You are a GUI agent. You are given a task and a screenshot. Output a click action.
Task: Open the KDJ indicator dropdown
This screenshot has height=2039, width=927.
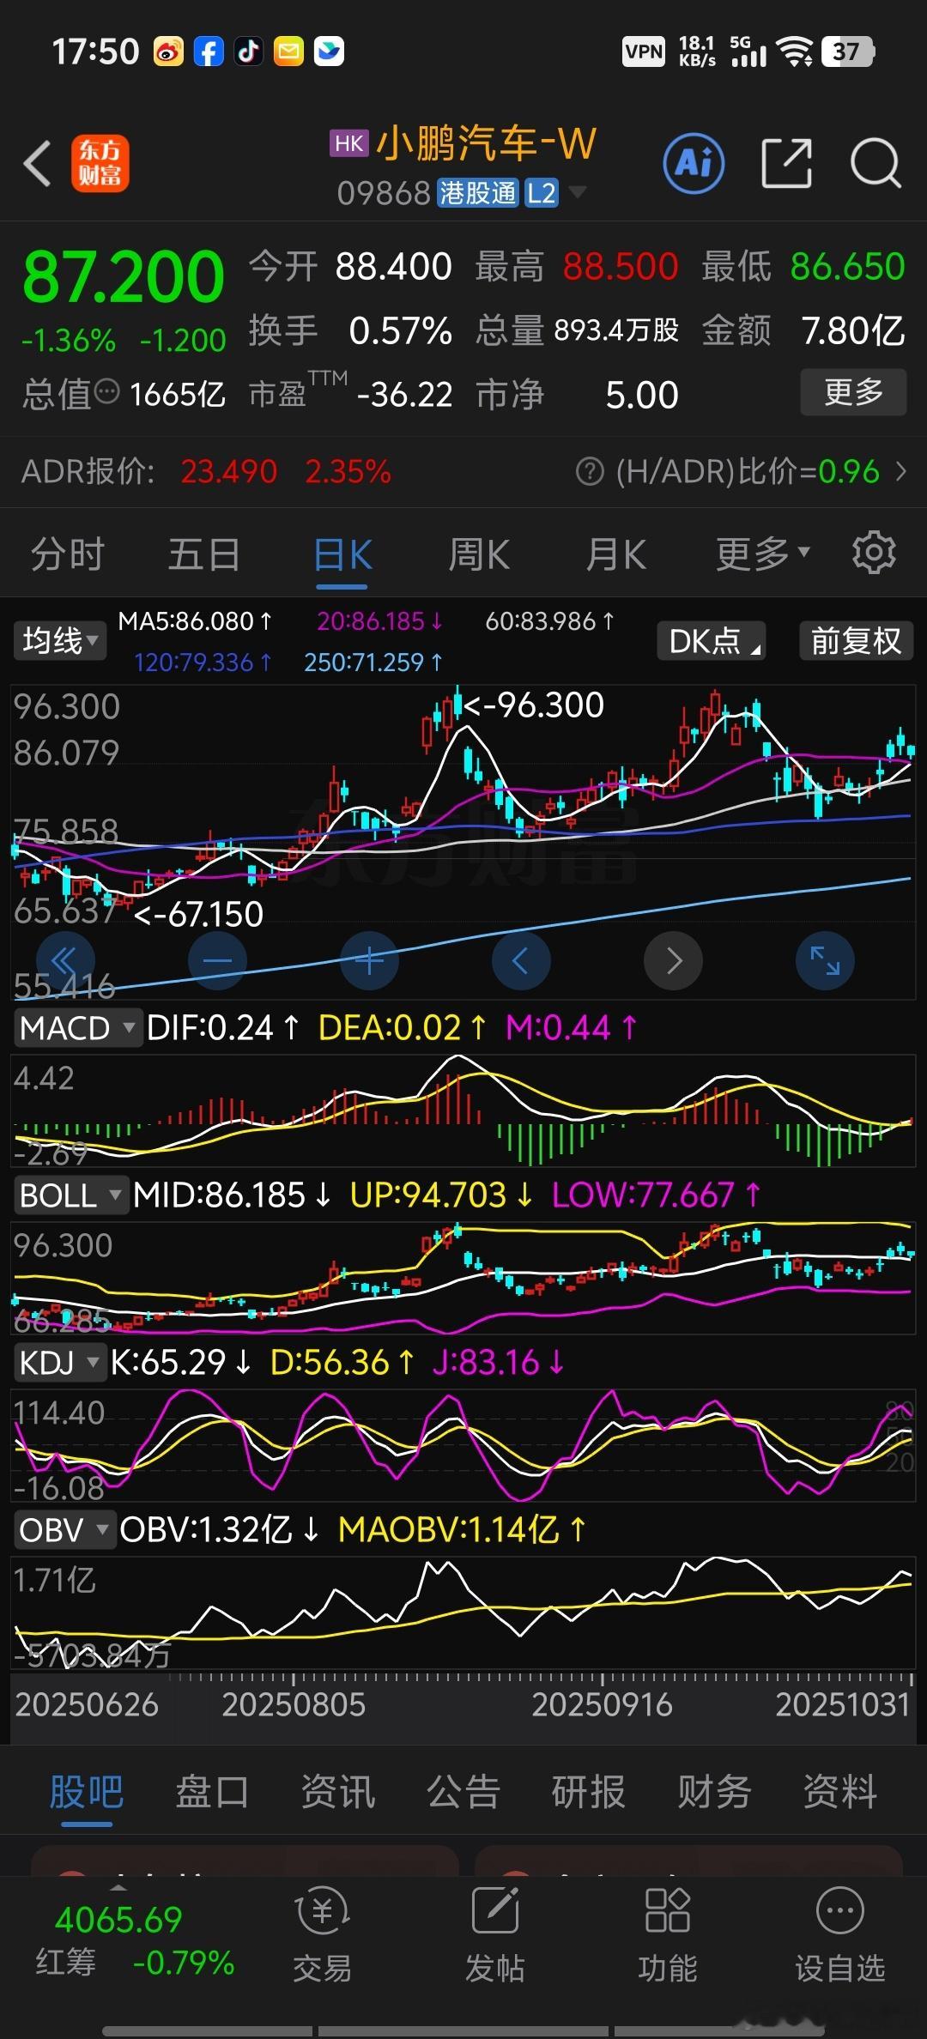point(59,1362)
